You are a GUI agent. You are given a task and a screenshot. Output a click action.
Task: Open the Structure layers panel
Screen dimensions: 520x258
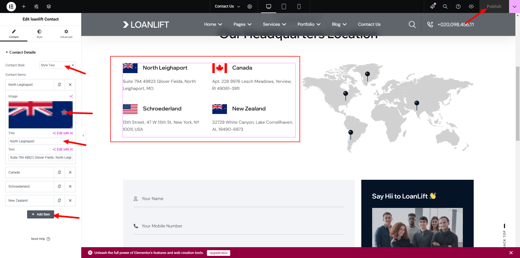pos(49,6)
